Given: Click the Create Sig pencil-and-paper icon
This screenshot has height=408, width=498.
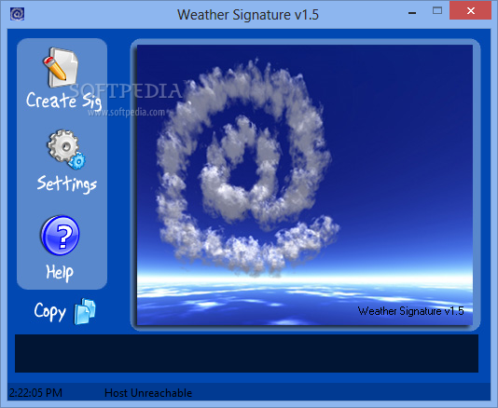Looking at the screenshot, I should (61, 67).
